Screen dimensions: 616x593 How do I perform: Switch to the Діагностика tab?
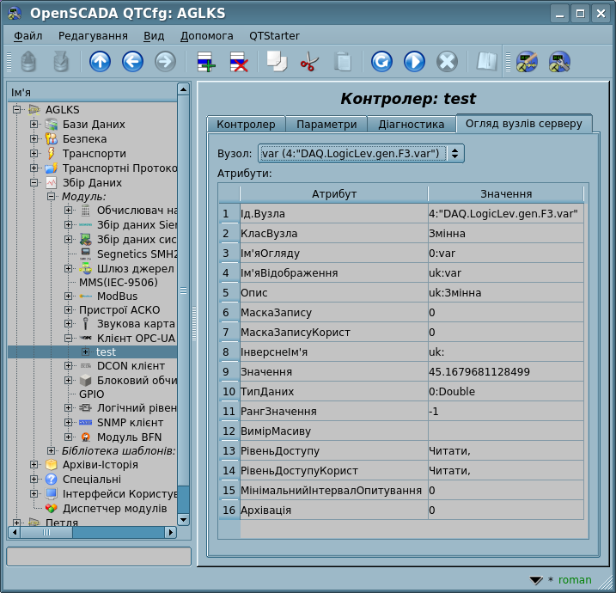[x=412, y=125]
